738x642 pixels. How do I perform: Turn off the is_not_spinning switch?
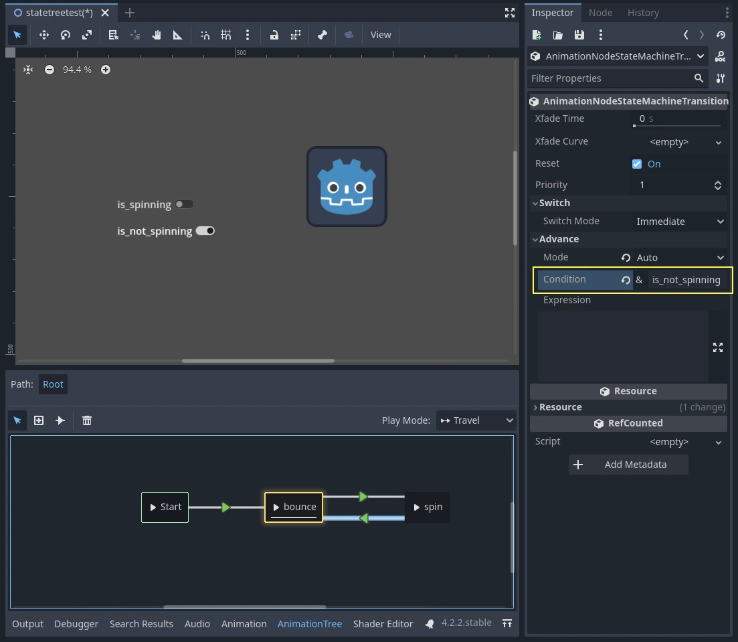pos(205,231)
